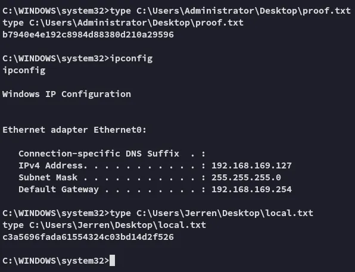The height and width of the screenshot is (272, 355).
Task: Click the default gateway 192.168.169.254
Action: click(251, 189)
